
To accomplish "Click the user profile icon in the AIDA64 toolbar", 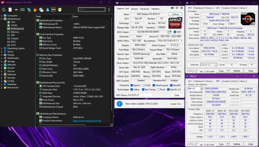I will pyautogui.click(x=47, y=10).
